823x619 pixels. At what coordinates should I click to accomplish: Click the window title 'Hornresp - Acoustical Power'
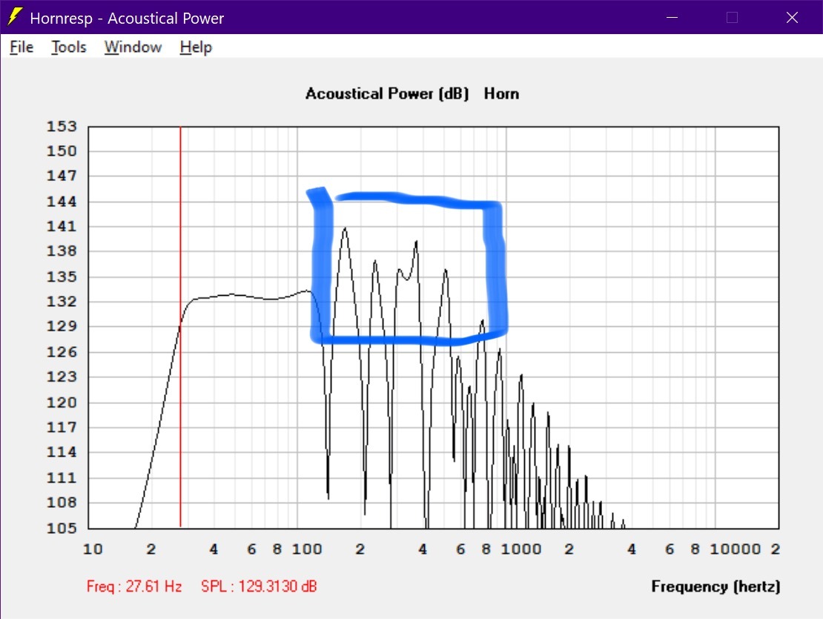pos(127,19)
